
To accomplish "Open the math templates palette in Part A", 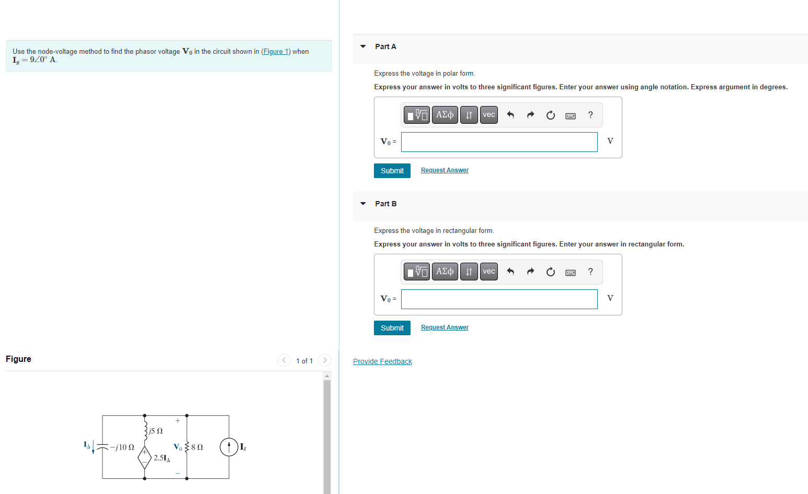I will point(416,114).
